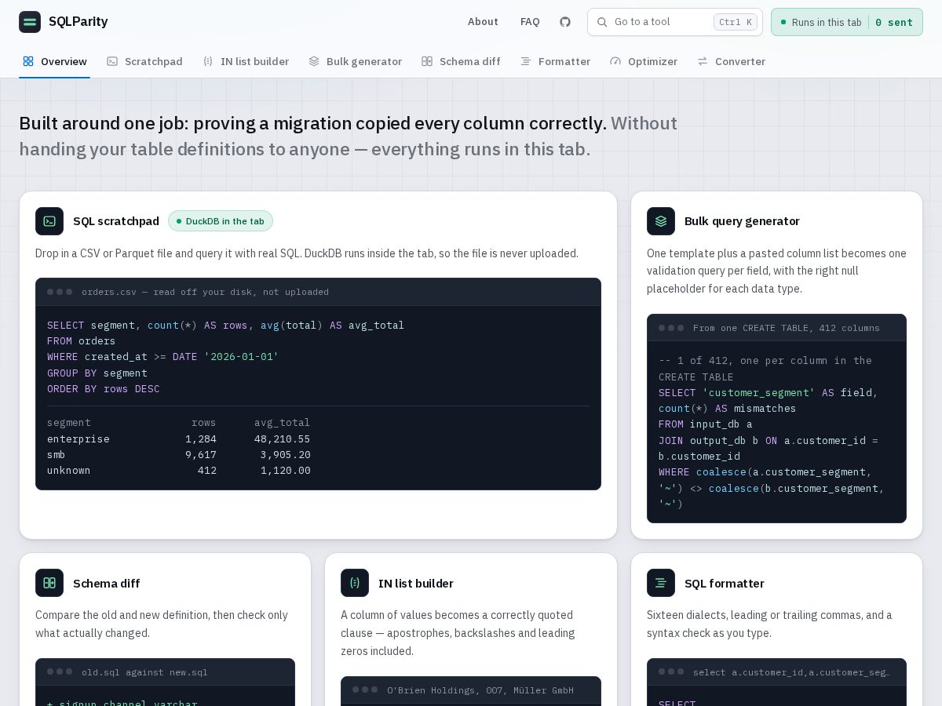Click the O'Brien Holdings code window title
Image resolution: width=942 pixels, height=706 pixels.
(480, 690)
